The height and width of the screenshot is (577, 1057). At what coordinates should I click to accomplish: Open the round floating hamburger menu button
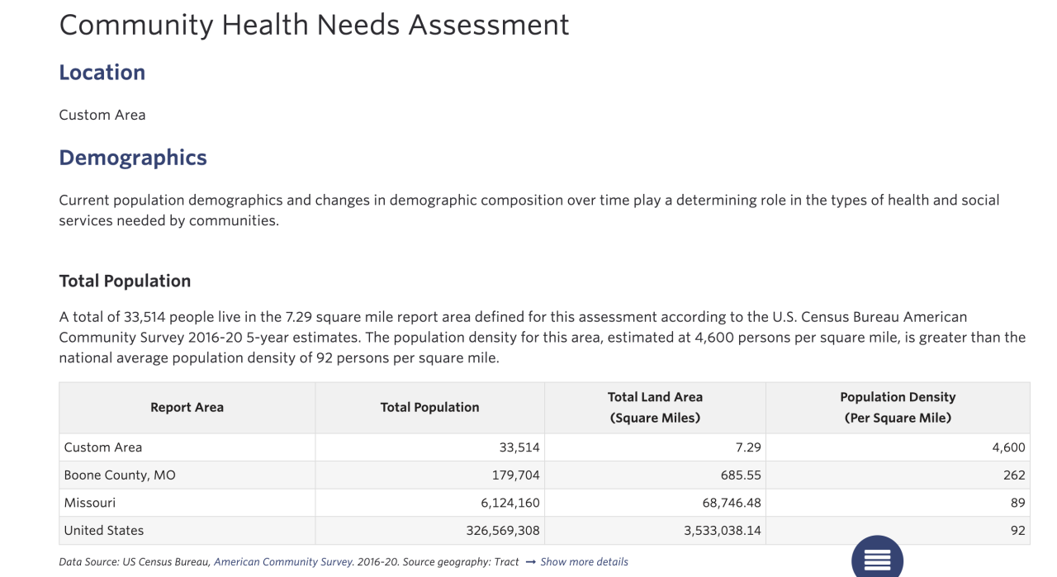tap(877, 559)
